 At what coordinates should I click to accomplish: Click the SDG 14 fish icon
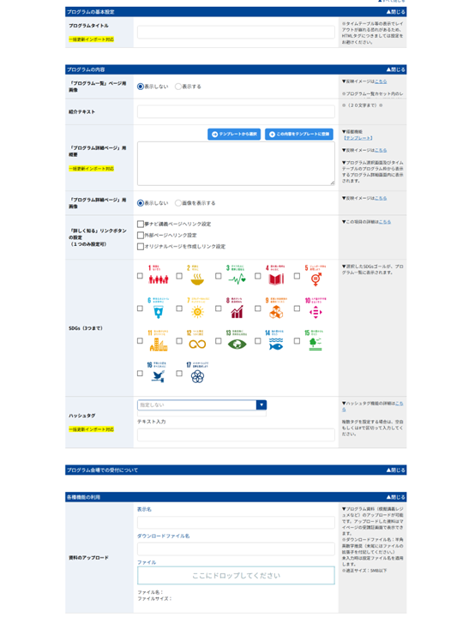(x=276, y=340)
